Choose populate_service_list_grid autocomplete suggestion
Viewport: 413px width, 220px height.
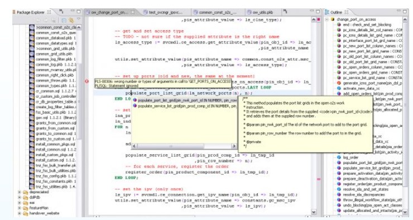point(185,106)
